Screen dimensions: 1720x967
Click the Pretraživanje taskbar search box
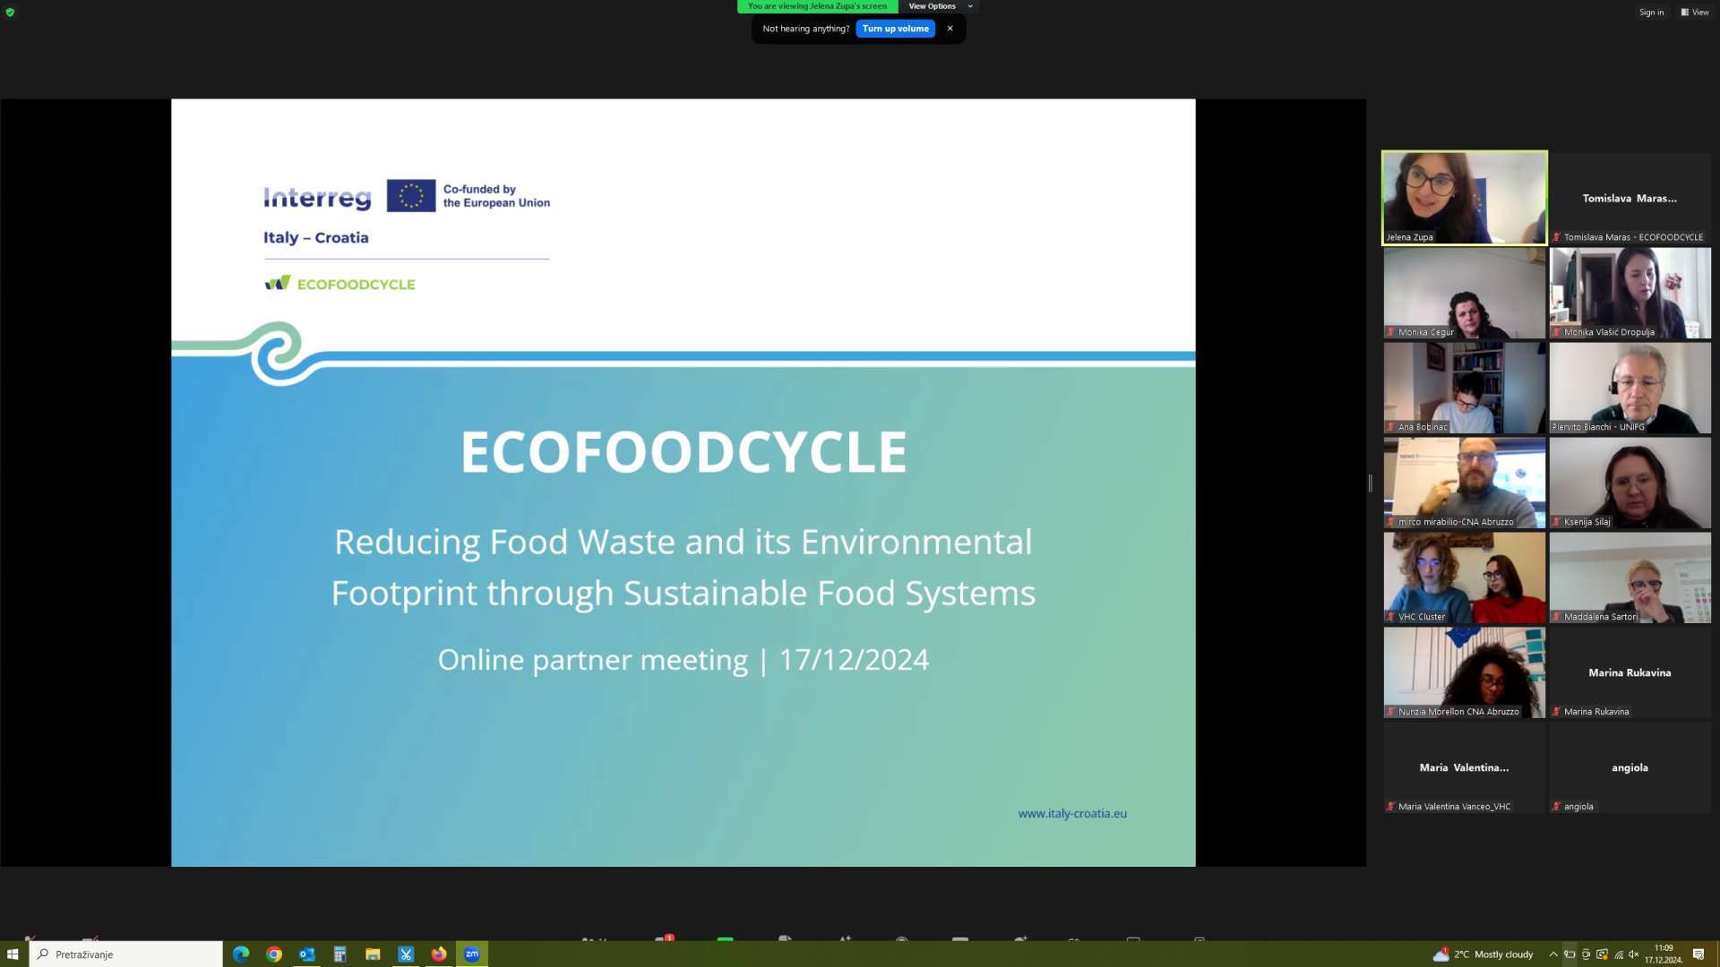point(125,954)
